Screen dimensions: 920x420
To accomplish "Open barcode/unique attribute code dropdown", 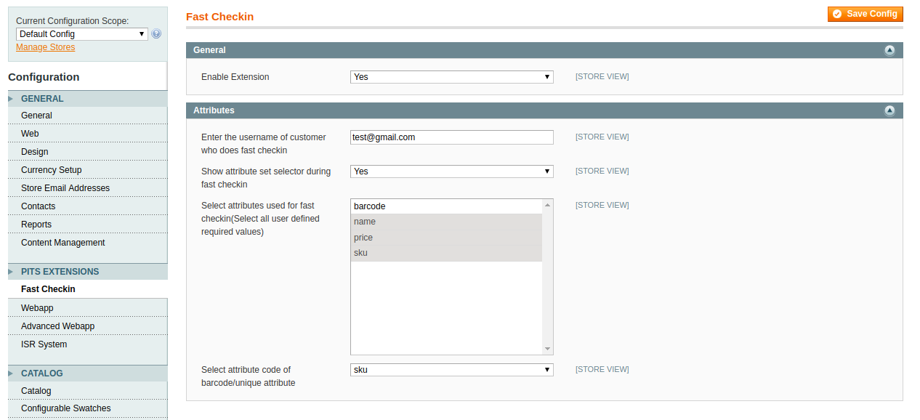I will pos(451,370).
